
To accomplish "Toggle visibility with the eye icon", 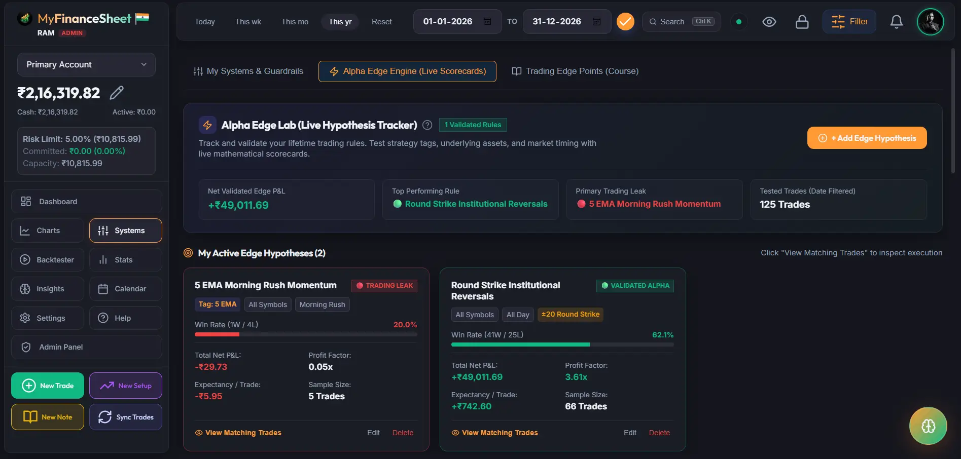I will pos(769,22).
